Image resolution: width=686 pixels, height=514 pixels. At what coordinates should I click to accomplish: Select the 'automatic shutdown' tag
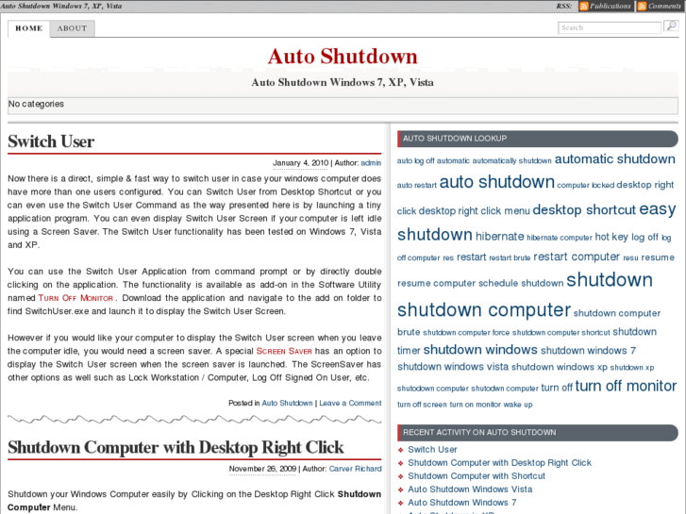coord(614,158)
